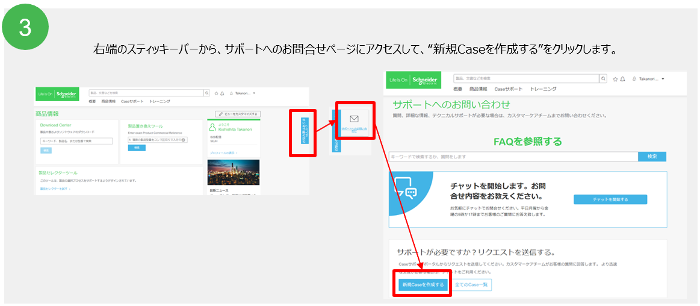The image size is (700, 306).
Task: Click 製品置き換えツール product reference input
Action: [157, 140]
